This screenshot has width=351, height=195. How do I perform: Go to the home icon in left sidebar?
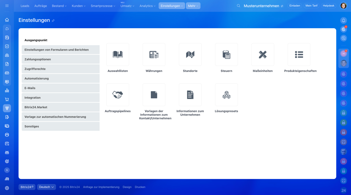click(7, 20)
